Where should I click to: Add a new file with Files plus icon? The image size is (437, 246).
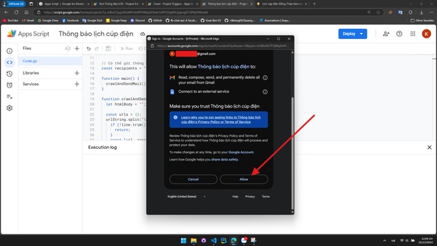(x=77, y=49)
